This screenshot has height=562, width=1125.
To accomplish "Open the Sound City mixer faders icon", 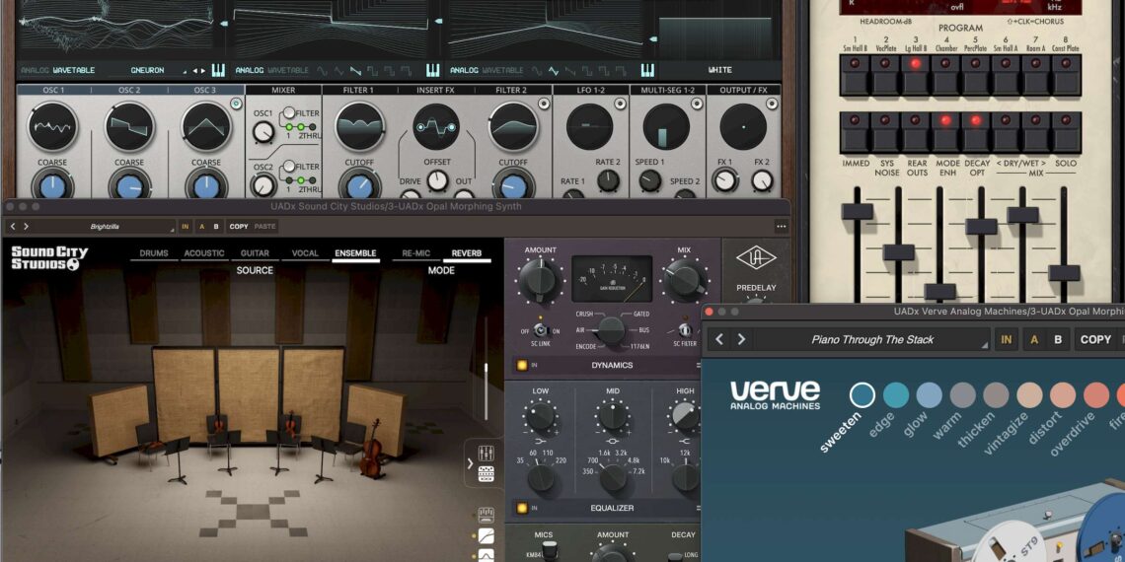I will 486,453.
